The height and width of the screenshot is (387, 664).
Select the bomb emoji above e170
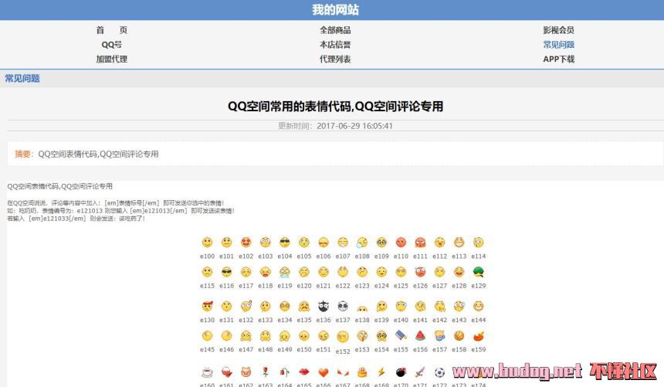(401, 372)
